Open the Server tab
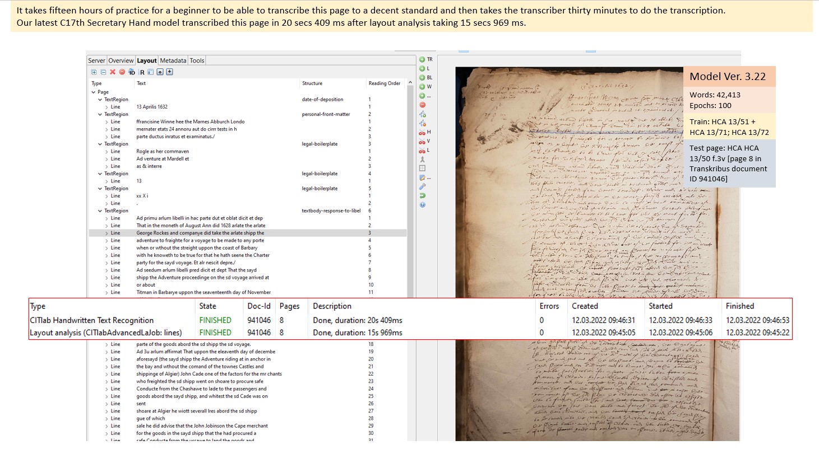The height and width of the screenshot is (459, 819). click(x=96, y=60)
